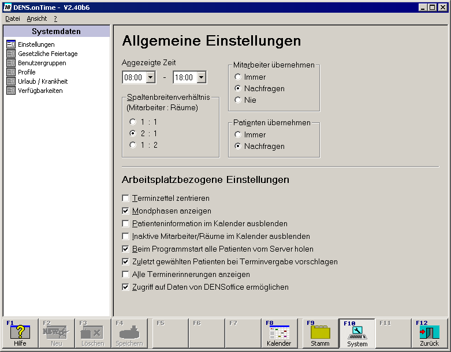Select Benutzergruppen in Systemdaten list
Viewport: 451px width, 352px height.
point(42,63)
